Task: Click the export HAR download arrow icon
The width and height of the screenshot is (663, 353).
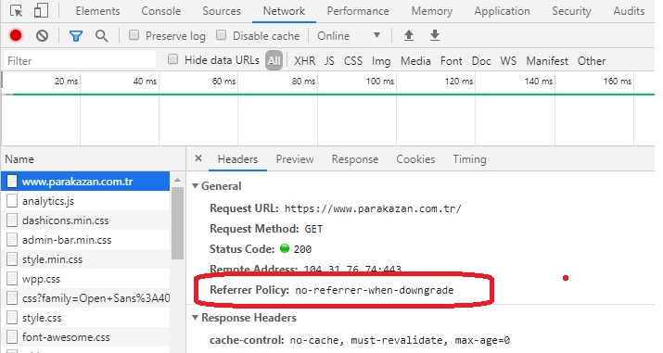Action: 435,35
